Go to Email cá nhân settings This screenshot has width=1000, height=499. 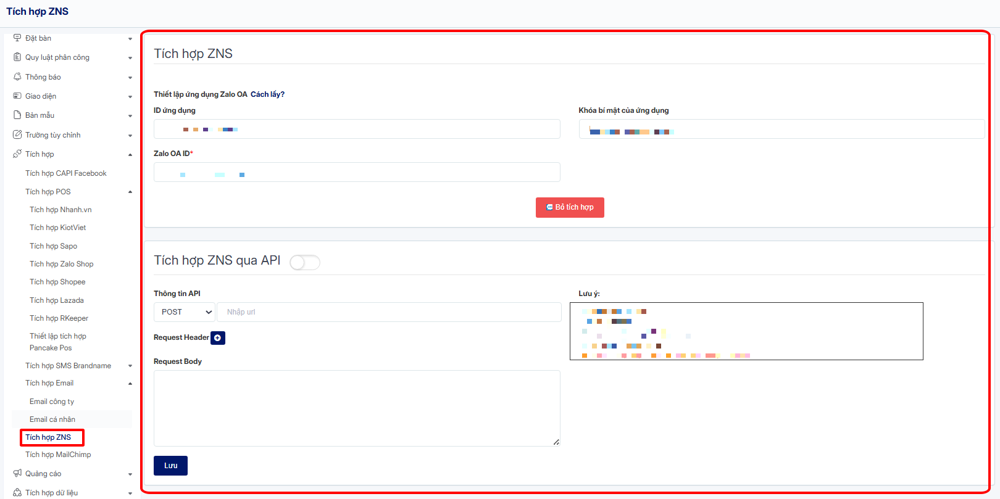52,419
